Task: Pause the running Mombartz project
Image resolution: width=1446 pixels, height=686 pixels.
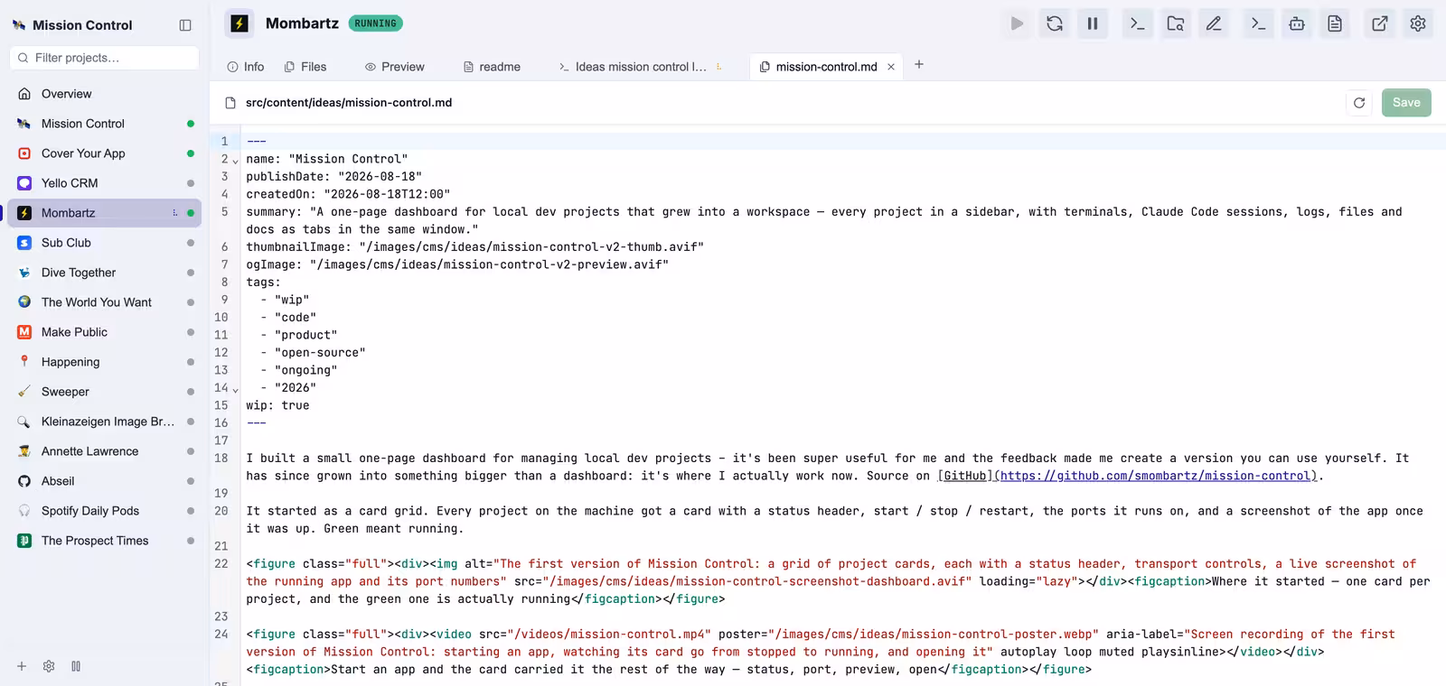Action: pyautogui.click(x=1093, y=23)
